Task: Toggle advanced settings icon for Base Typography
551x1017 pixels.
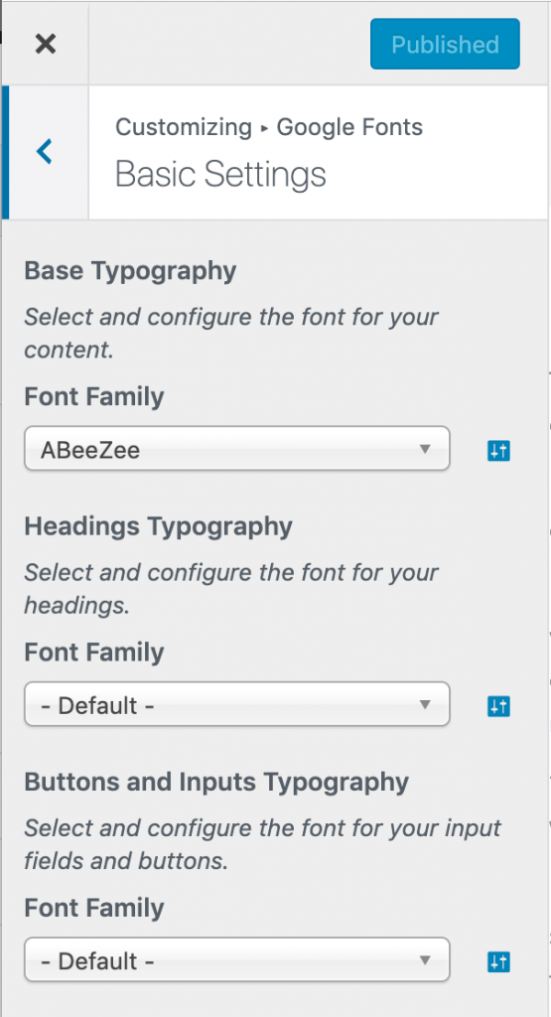Action: (x=498, y=450)
